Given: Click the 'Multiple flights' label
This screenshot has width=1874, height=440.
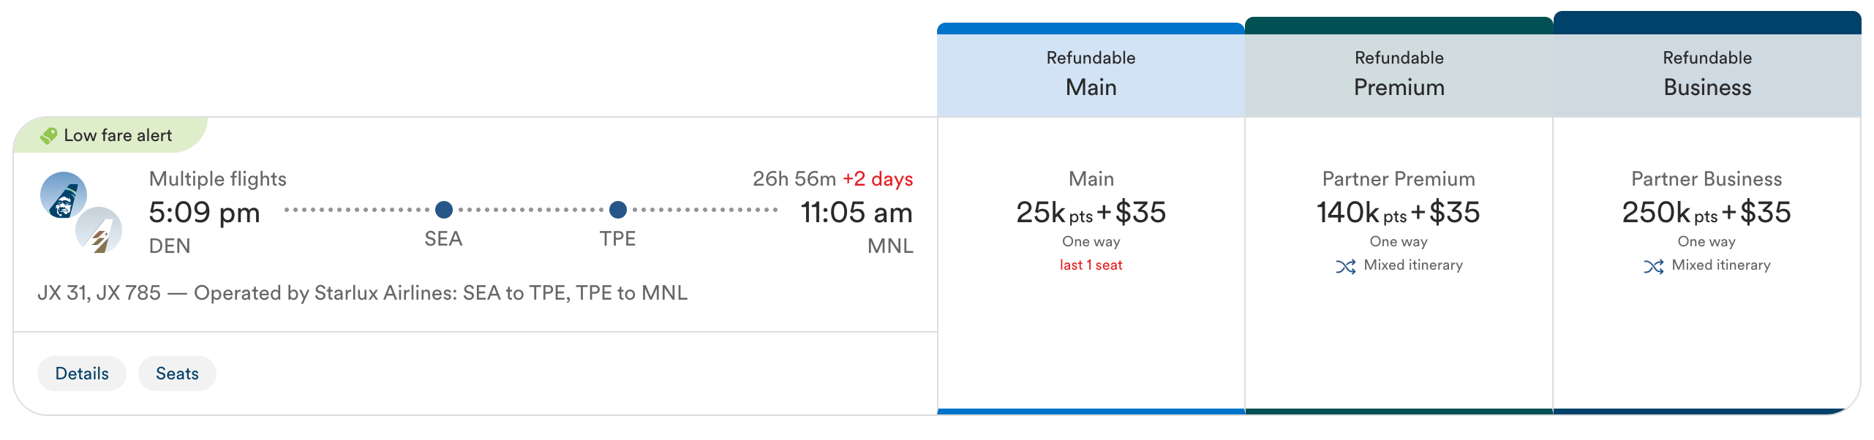Looking at the screenshot, I should [x=217, y=179].
